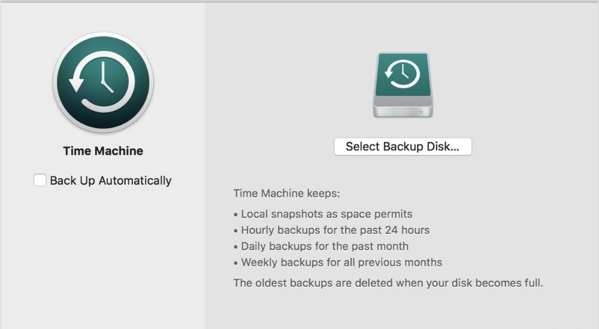The width and height of the screenshot is (599, 329).
Task: Click the backup disk drive icon
Action: click(403, 84)
